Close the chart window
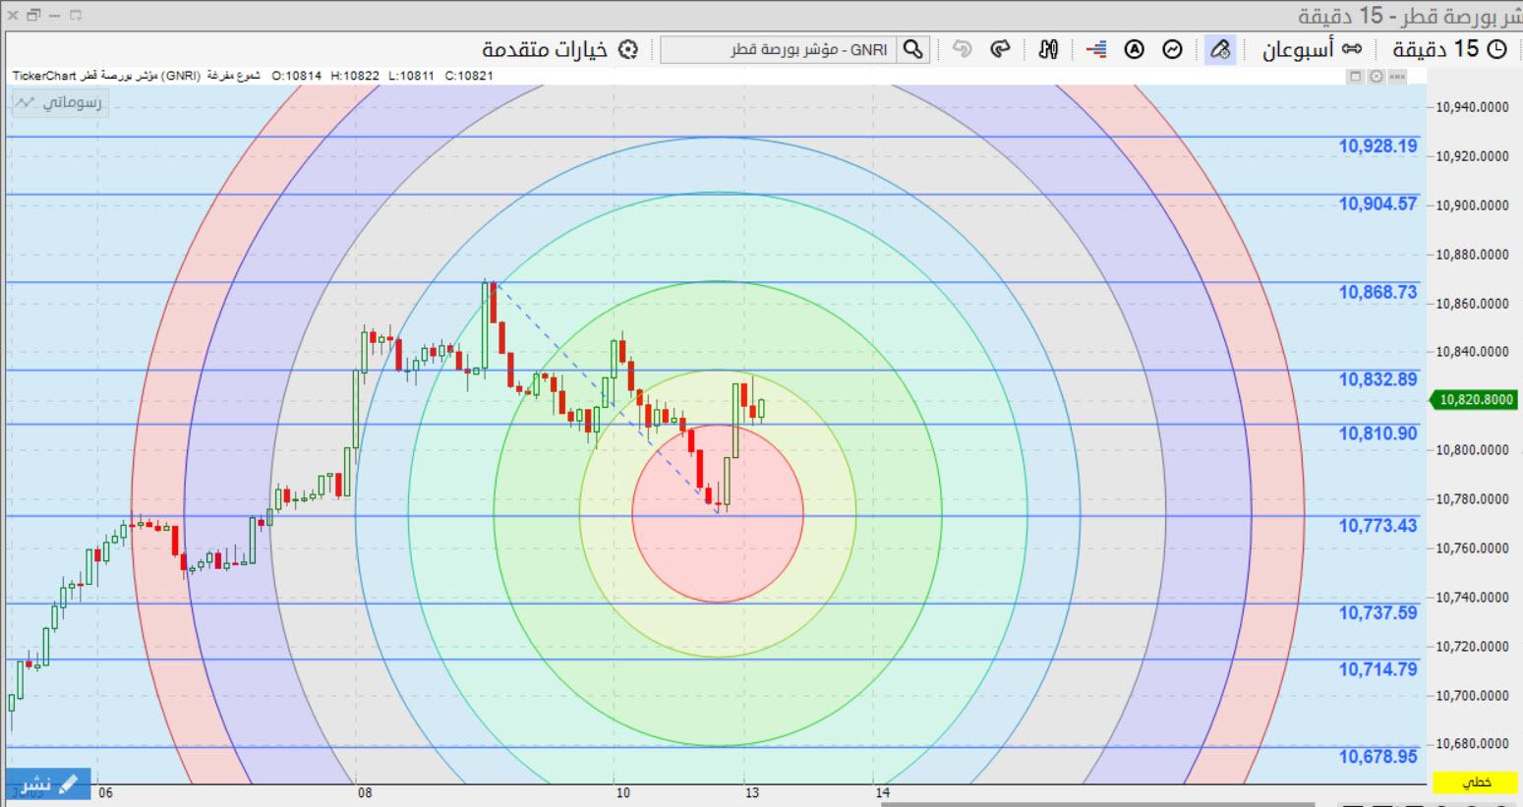Viewport: 1523px width, 807px height. coord(12,15)
